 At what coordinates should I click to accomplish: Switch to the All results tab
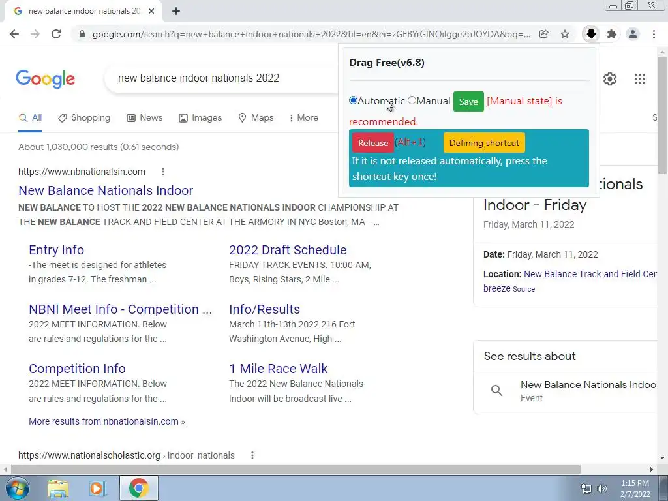[x=30, y=118]
